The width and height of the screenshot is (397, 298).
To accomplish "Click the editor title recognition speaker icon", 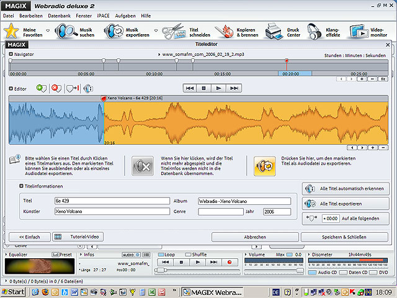I will point(88,88).
